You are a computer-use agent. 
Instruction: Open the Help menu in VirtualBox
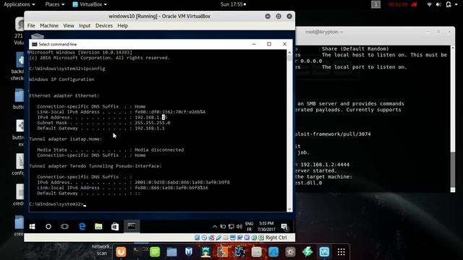[x=122, y=26]
